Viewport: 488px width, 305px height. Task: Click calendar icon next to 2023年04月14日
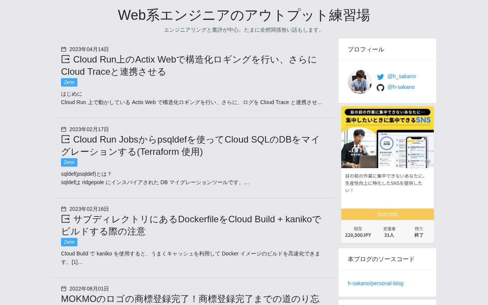pyautogui.click(x=64, y=49)
